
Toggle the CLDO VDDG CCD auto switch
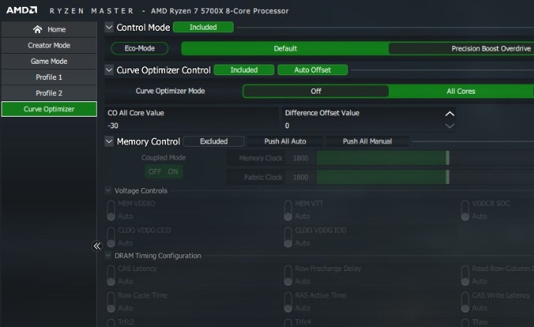click(x=111, y=237)
